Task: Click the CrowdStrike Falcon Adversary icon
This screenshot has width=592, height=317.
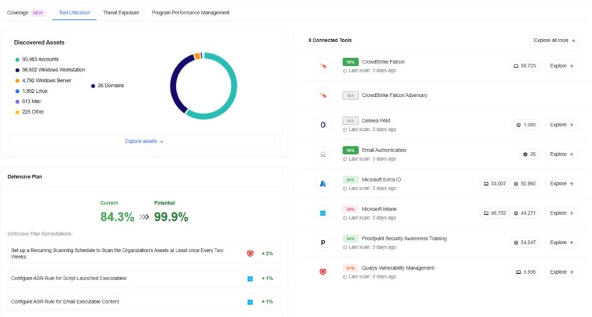Action: click(323, 95)
